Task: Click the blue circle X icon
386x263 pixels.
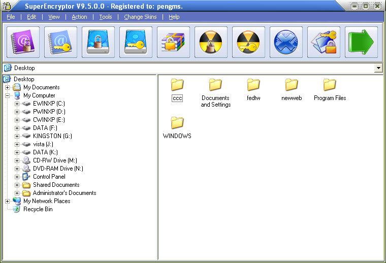Action: point(286,42)
